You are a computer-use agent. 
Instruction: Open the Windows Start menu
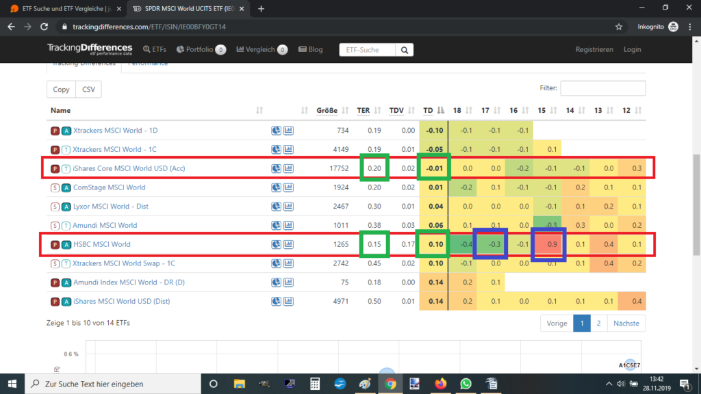(12, 384)
